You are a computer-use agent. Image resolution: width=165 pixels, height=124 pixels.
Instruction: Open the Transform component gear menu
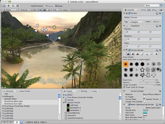click(x=160, y=26)
